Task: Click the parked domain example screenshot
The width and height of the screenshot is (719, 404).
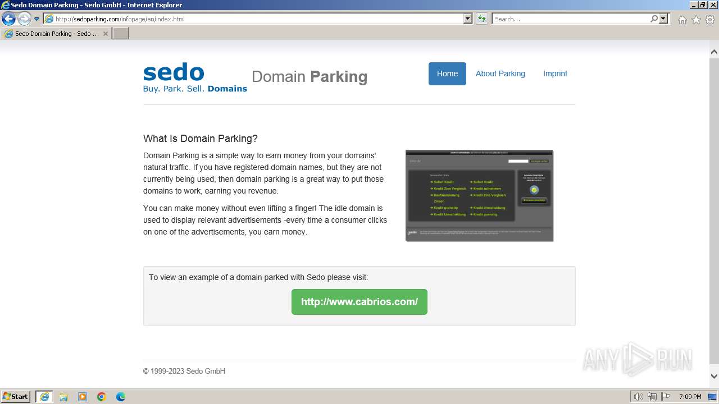Action: click(x=479, y=196)
